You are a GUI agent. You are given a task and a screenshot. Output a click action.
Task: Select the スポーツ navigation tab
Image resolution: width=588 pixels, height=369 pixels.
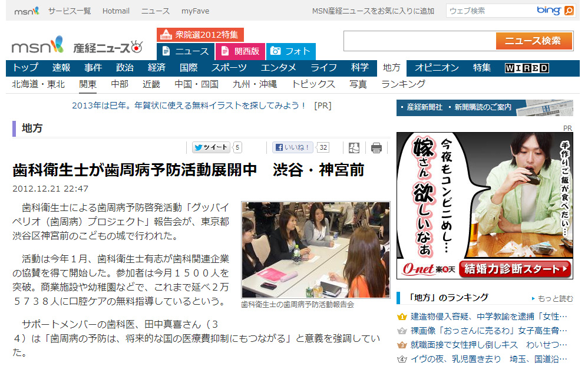click(229, 68)
